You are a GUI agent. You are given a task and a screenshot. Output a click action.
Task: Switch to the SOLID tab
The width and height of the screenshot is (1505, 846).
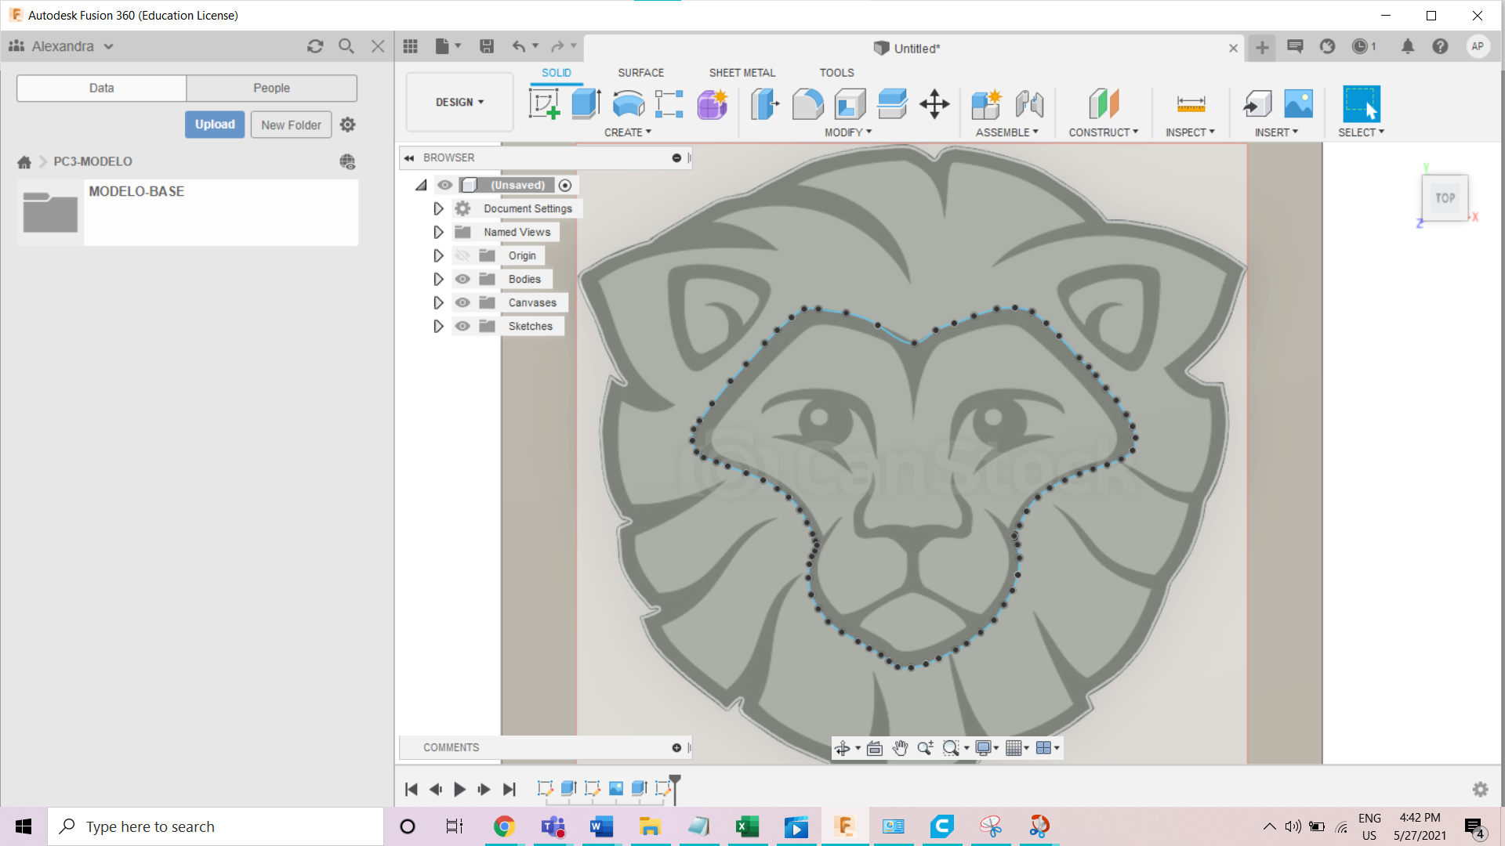point(557,73)
